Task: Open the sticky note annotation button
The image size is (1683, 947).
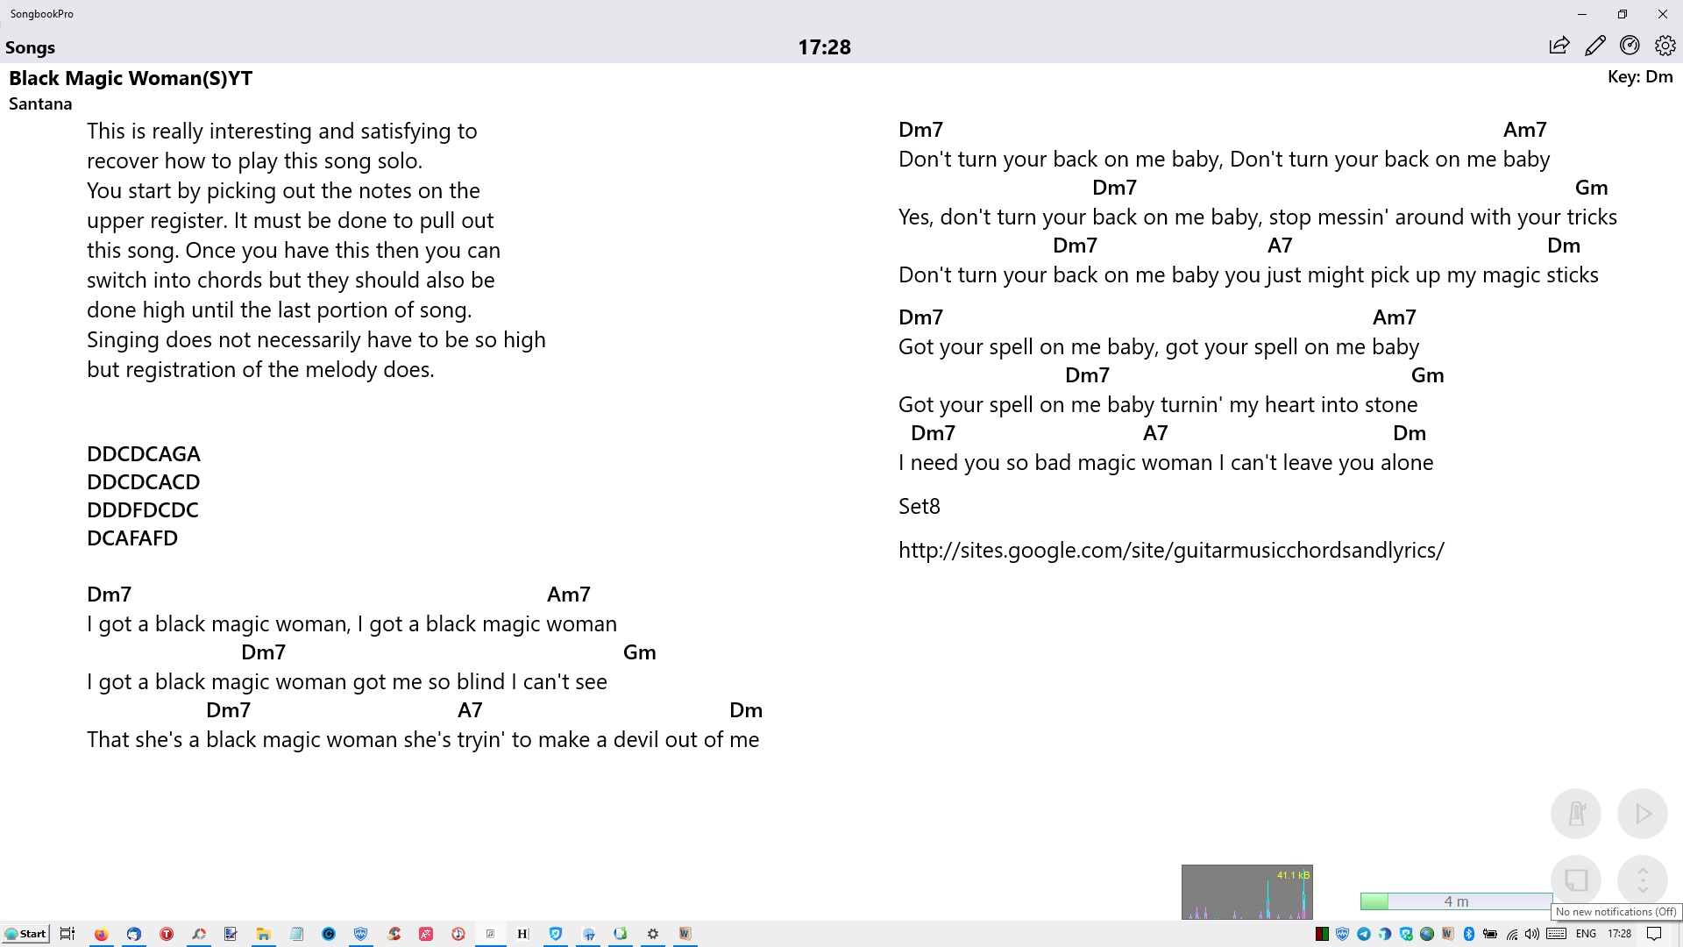Action: (x=1576, y=879)
